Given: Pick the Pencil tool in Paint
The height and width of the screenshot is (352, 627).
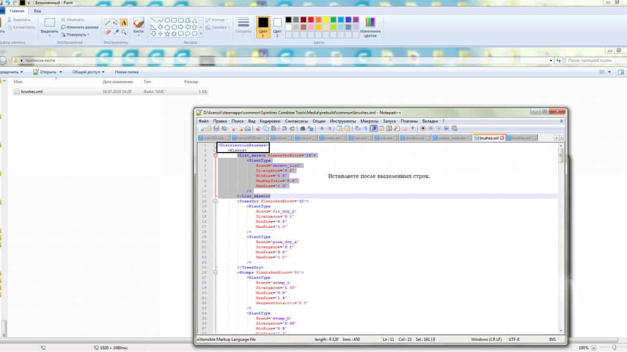Looking at the screenshot, I should pyautogui.click(x=108, y=22).
